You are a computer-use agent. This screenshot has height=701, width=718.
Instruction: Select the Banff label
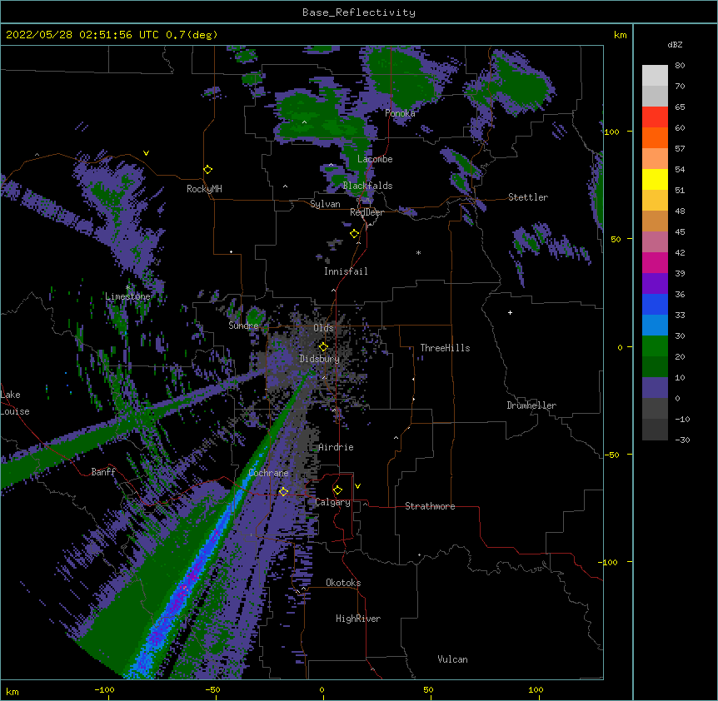pyautogui.click(x=103, y=472)
